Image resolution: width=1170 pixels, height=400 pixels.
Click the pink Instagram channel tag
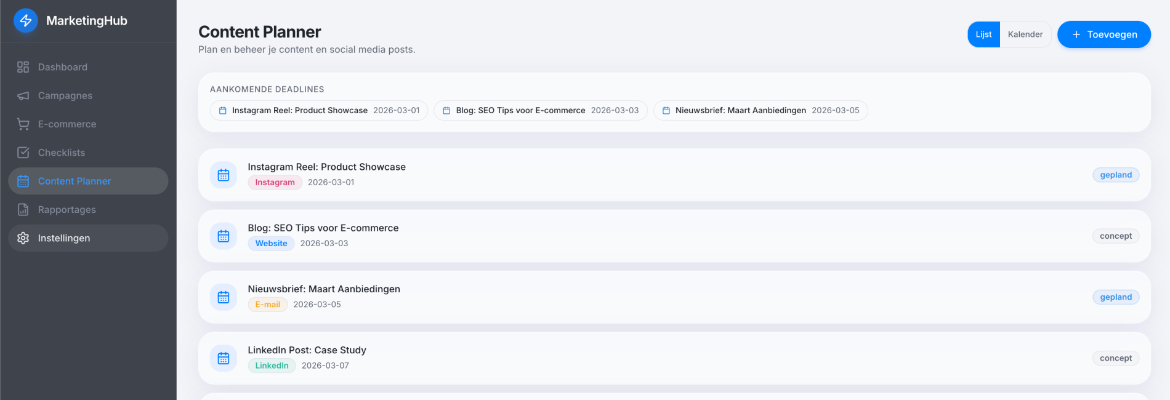pyautogui.click(x=275, y=183)
